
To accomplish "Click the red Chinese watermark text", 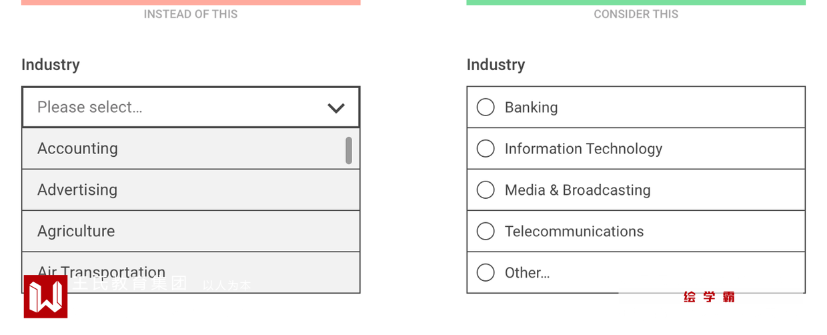I will [709, 297].
